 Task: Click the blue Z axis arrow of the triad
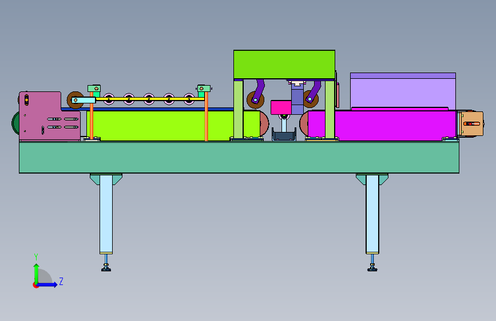tap(47, 284)
